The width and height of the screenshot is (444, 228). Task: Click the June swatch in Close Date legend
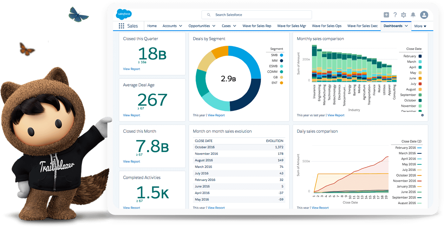420,78
